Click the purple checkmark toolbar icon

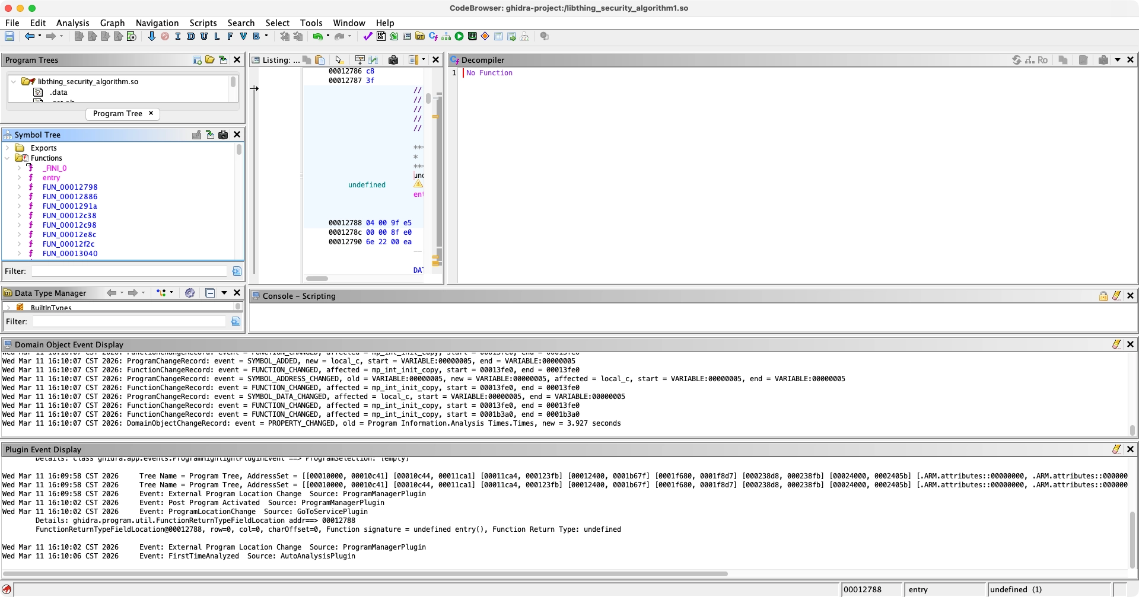368,36
